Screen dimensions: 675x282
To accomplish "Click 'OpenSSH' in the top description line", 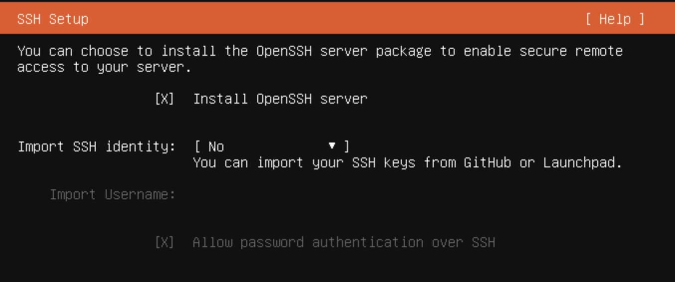I will pos(284,51).
